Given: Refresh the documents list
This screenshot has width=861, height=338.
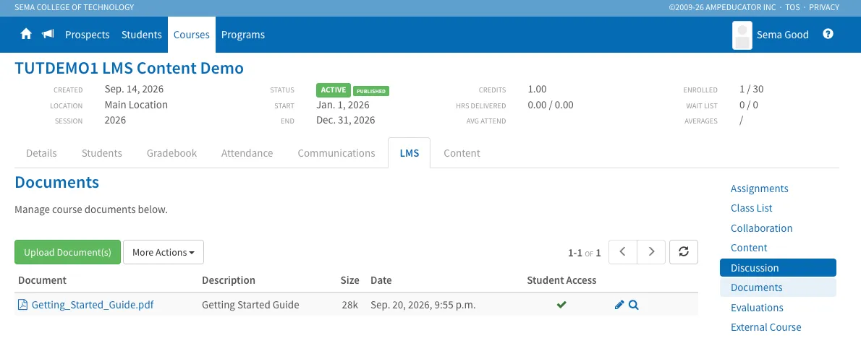Looking at the screenshot, I should [684, 252].
